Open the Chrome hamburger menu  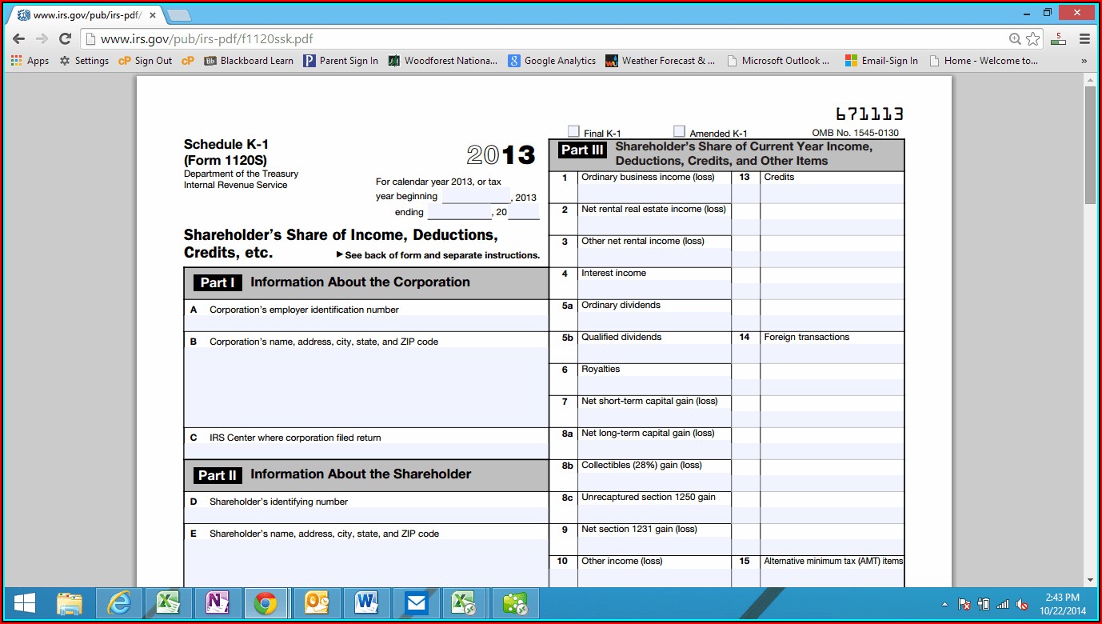pos(1084,38)
